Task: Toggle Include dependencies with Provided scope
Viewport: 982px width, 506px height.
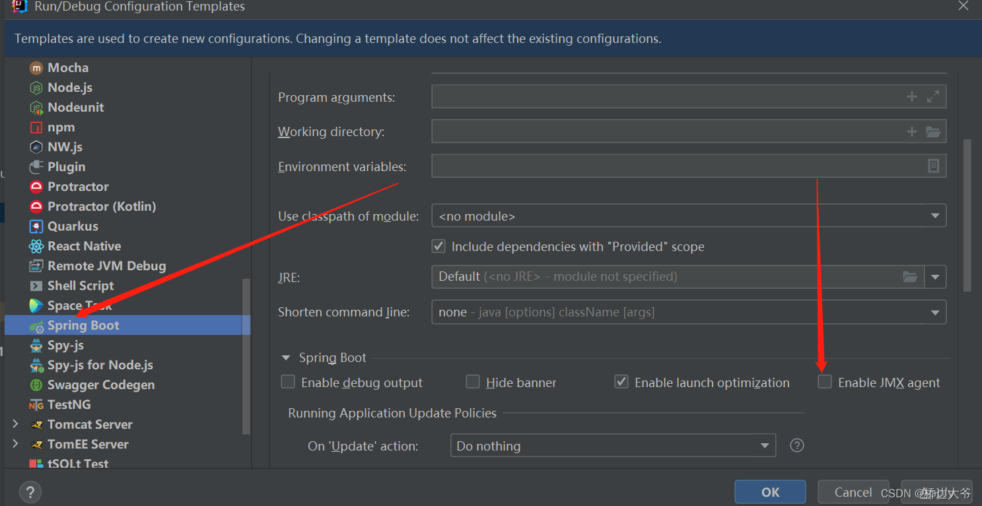Action: (x=438, y=246)
